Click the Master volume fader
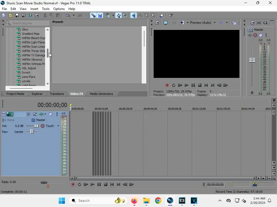 point(252,60)
